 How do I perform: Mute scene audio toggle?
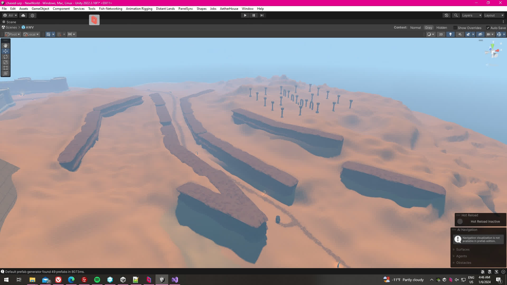[460, 34]
